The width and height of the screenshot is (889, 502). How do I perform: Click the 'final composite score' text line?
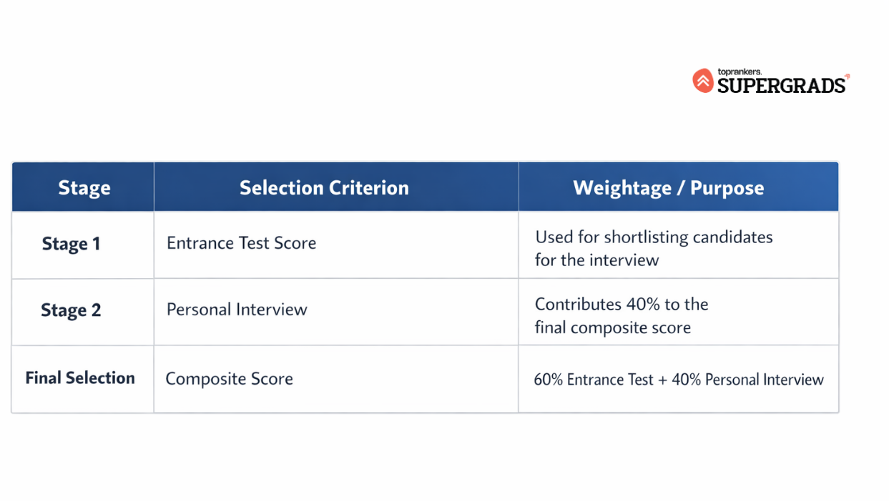coord(612,328)
